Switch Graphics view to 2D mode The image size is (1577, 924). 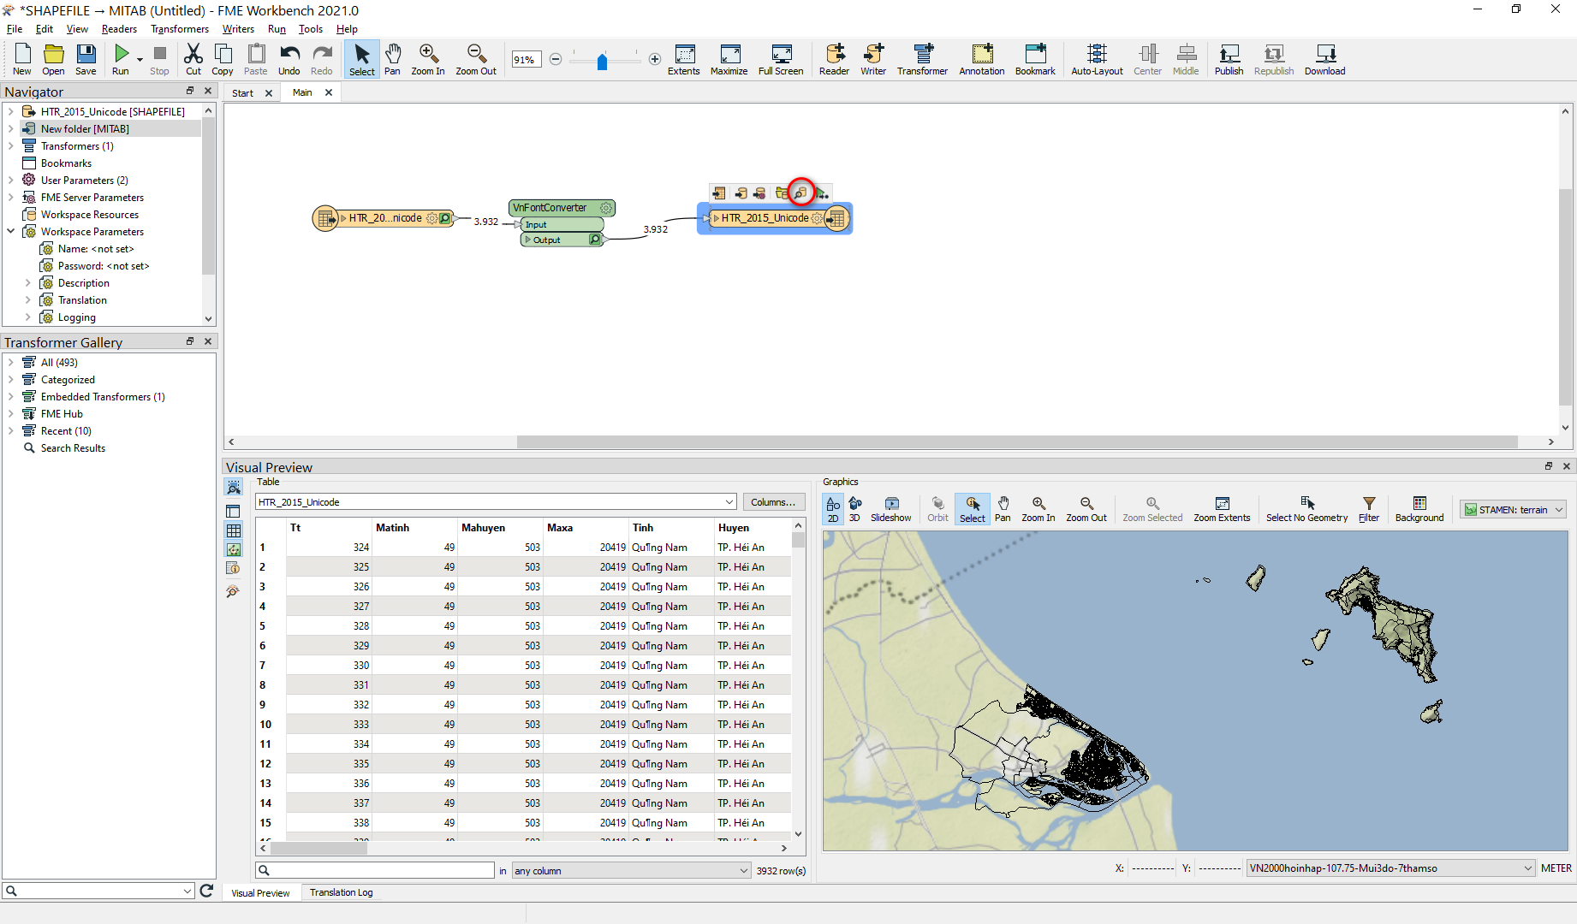click(833, 509)
